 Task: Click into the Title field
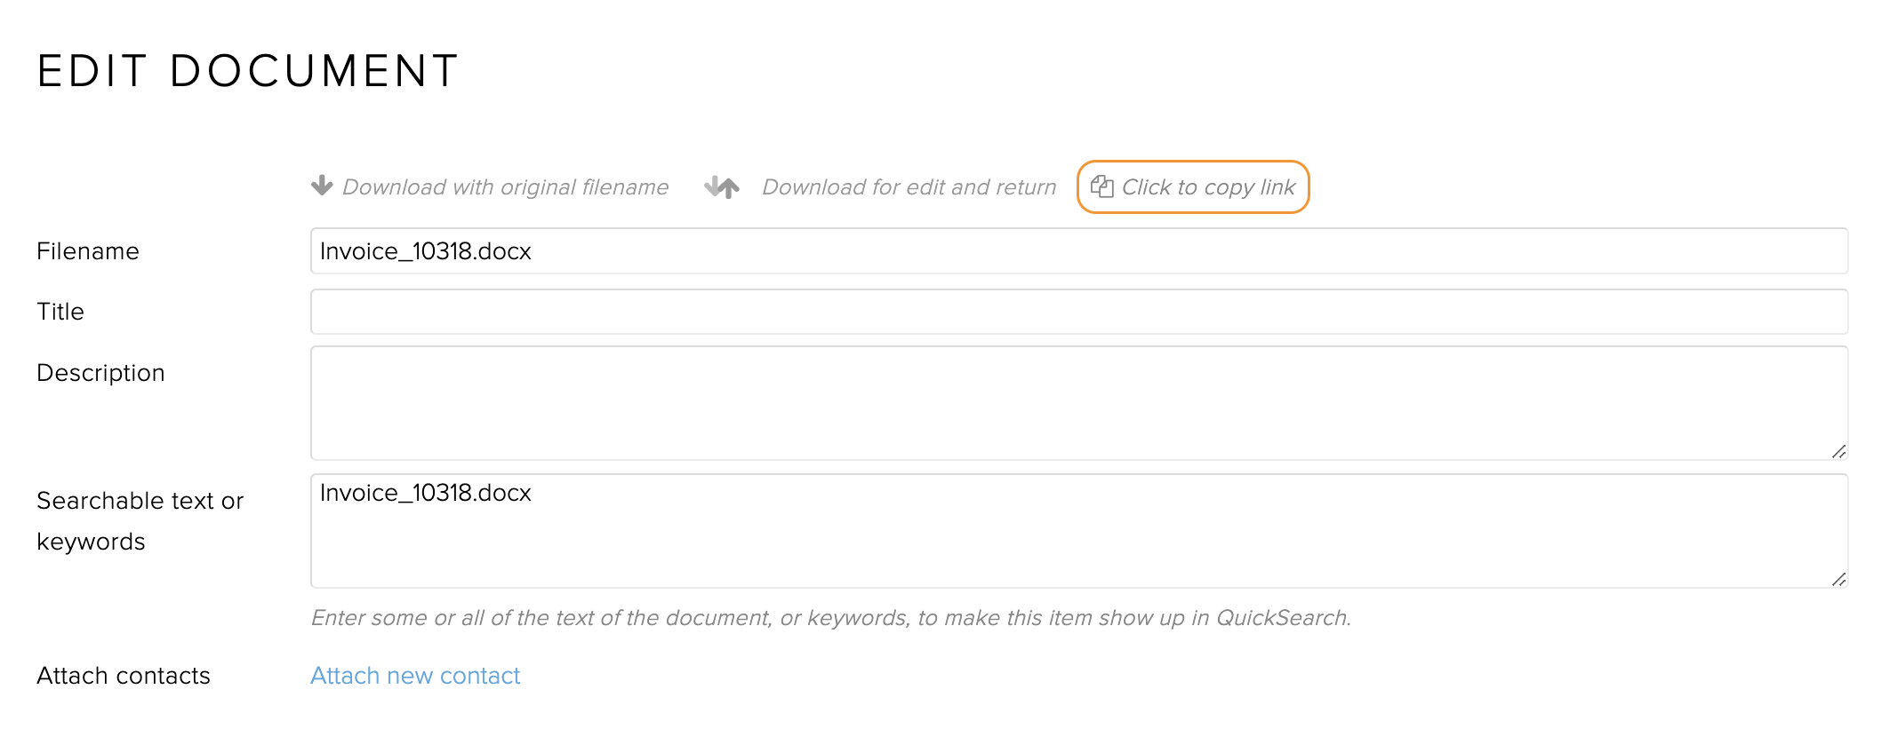point(1079,312)
